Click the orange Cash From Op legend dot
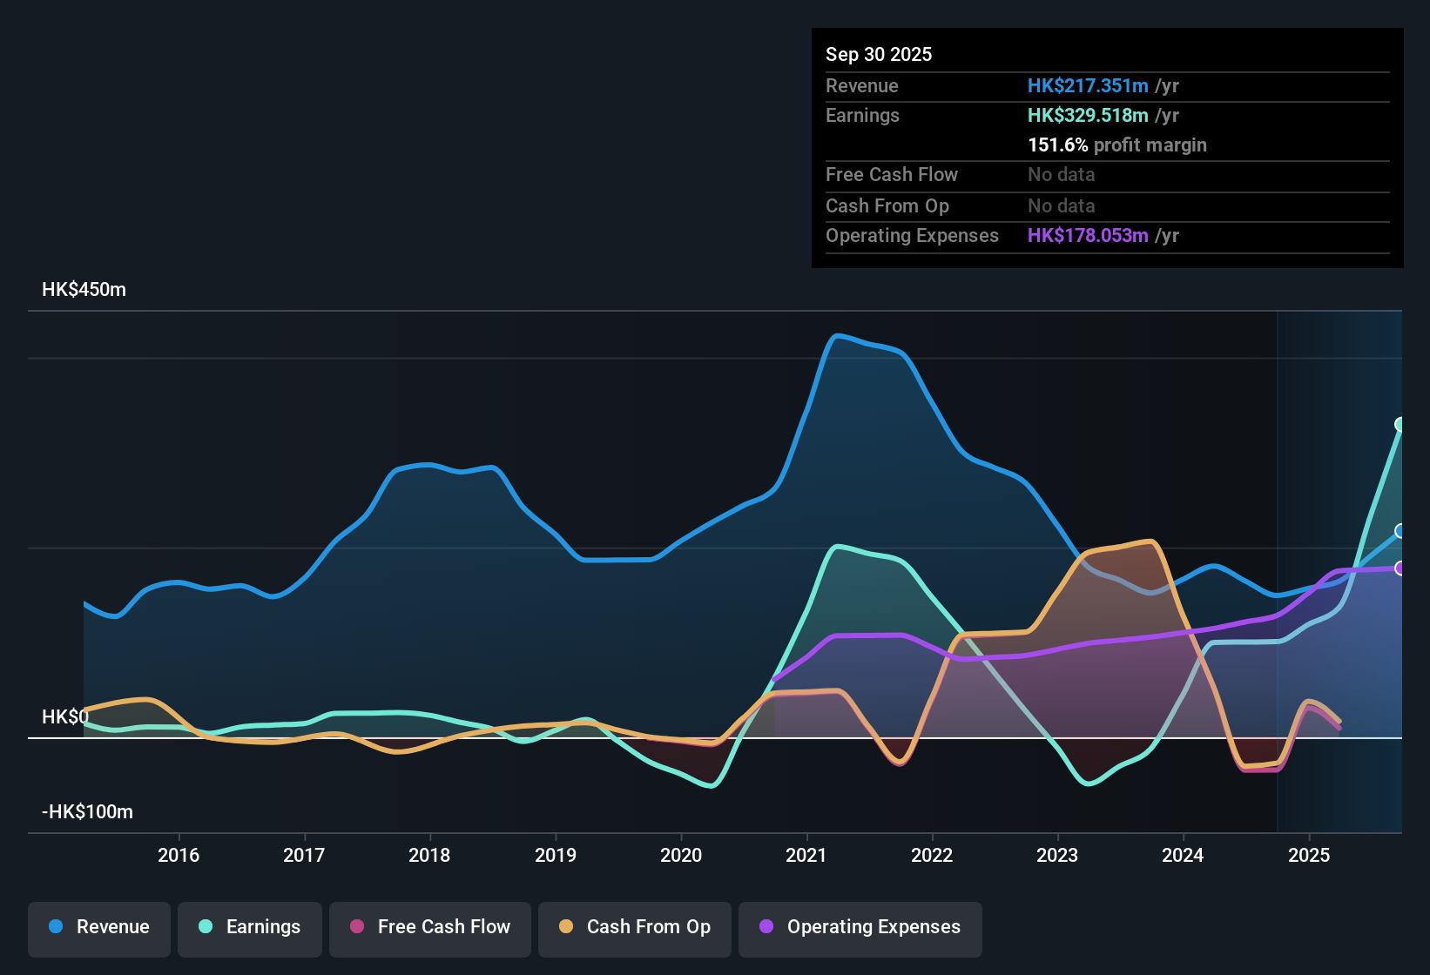This screenshot has width=1430, height=975. (566, 927)
